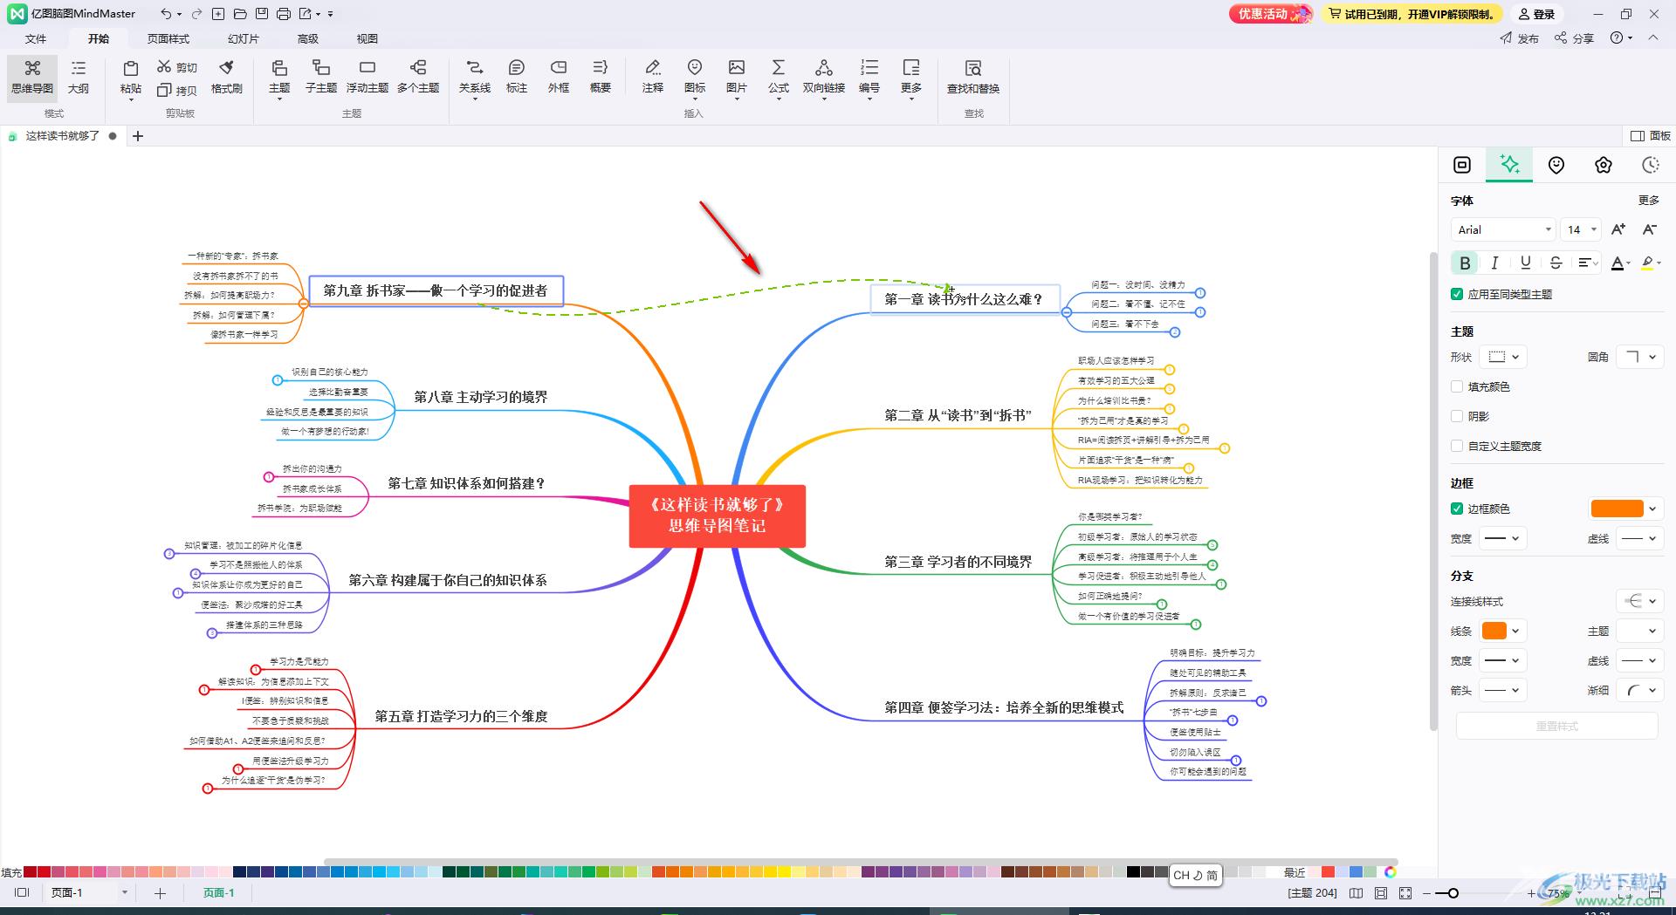Click the 发布 publish button
Image resolution: width=1676 pixels, height=915 pixels.
pos(1520,38)
